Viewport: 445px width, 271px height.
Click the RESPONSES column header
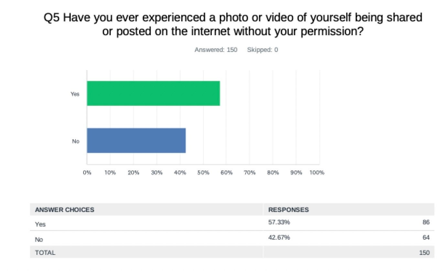coord(288,210)
